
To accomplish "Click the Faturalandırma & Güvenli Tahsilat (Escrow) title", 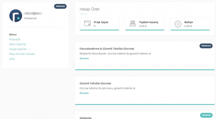I will click(107, 49).
